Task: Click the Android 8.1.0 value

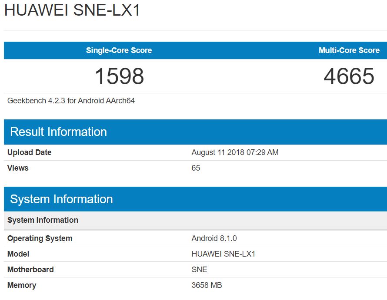Action: pos(214,238)
